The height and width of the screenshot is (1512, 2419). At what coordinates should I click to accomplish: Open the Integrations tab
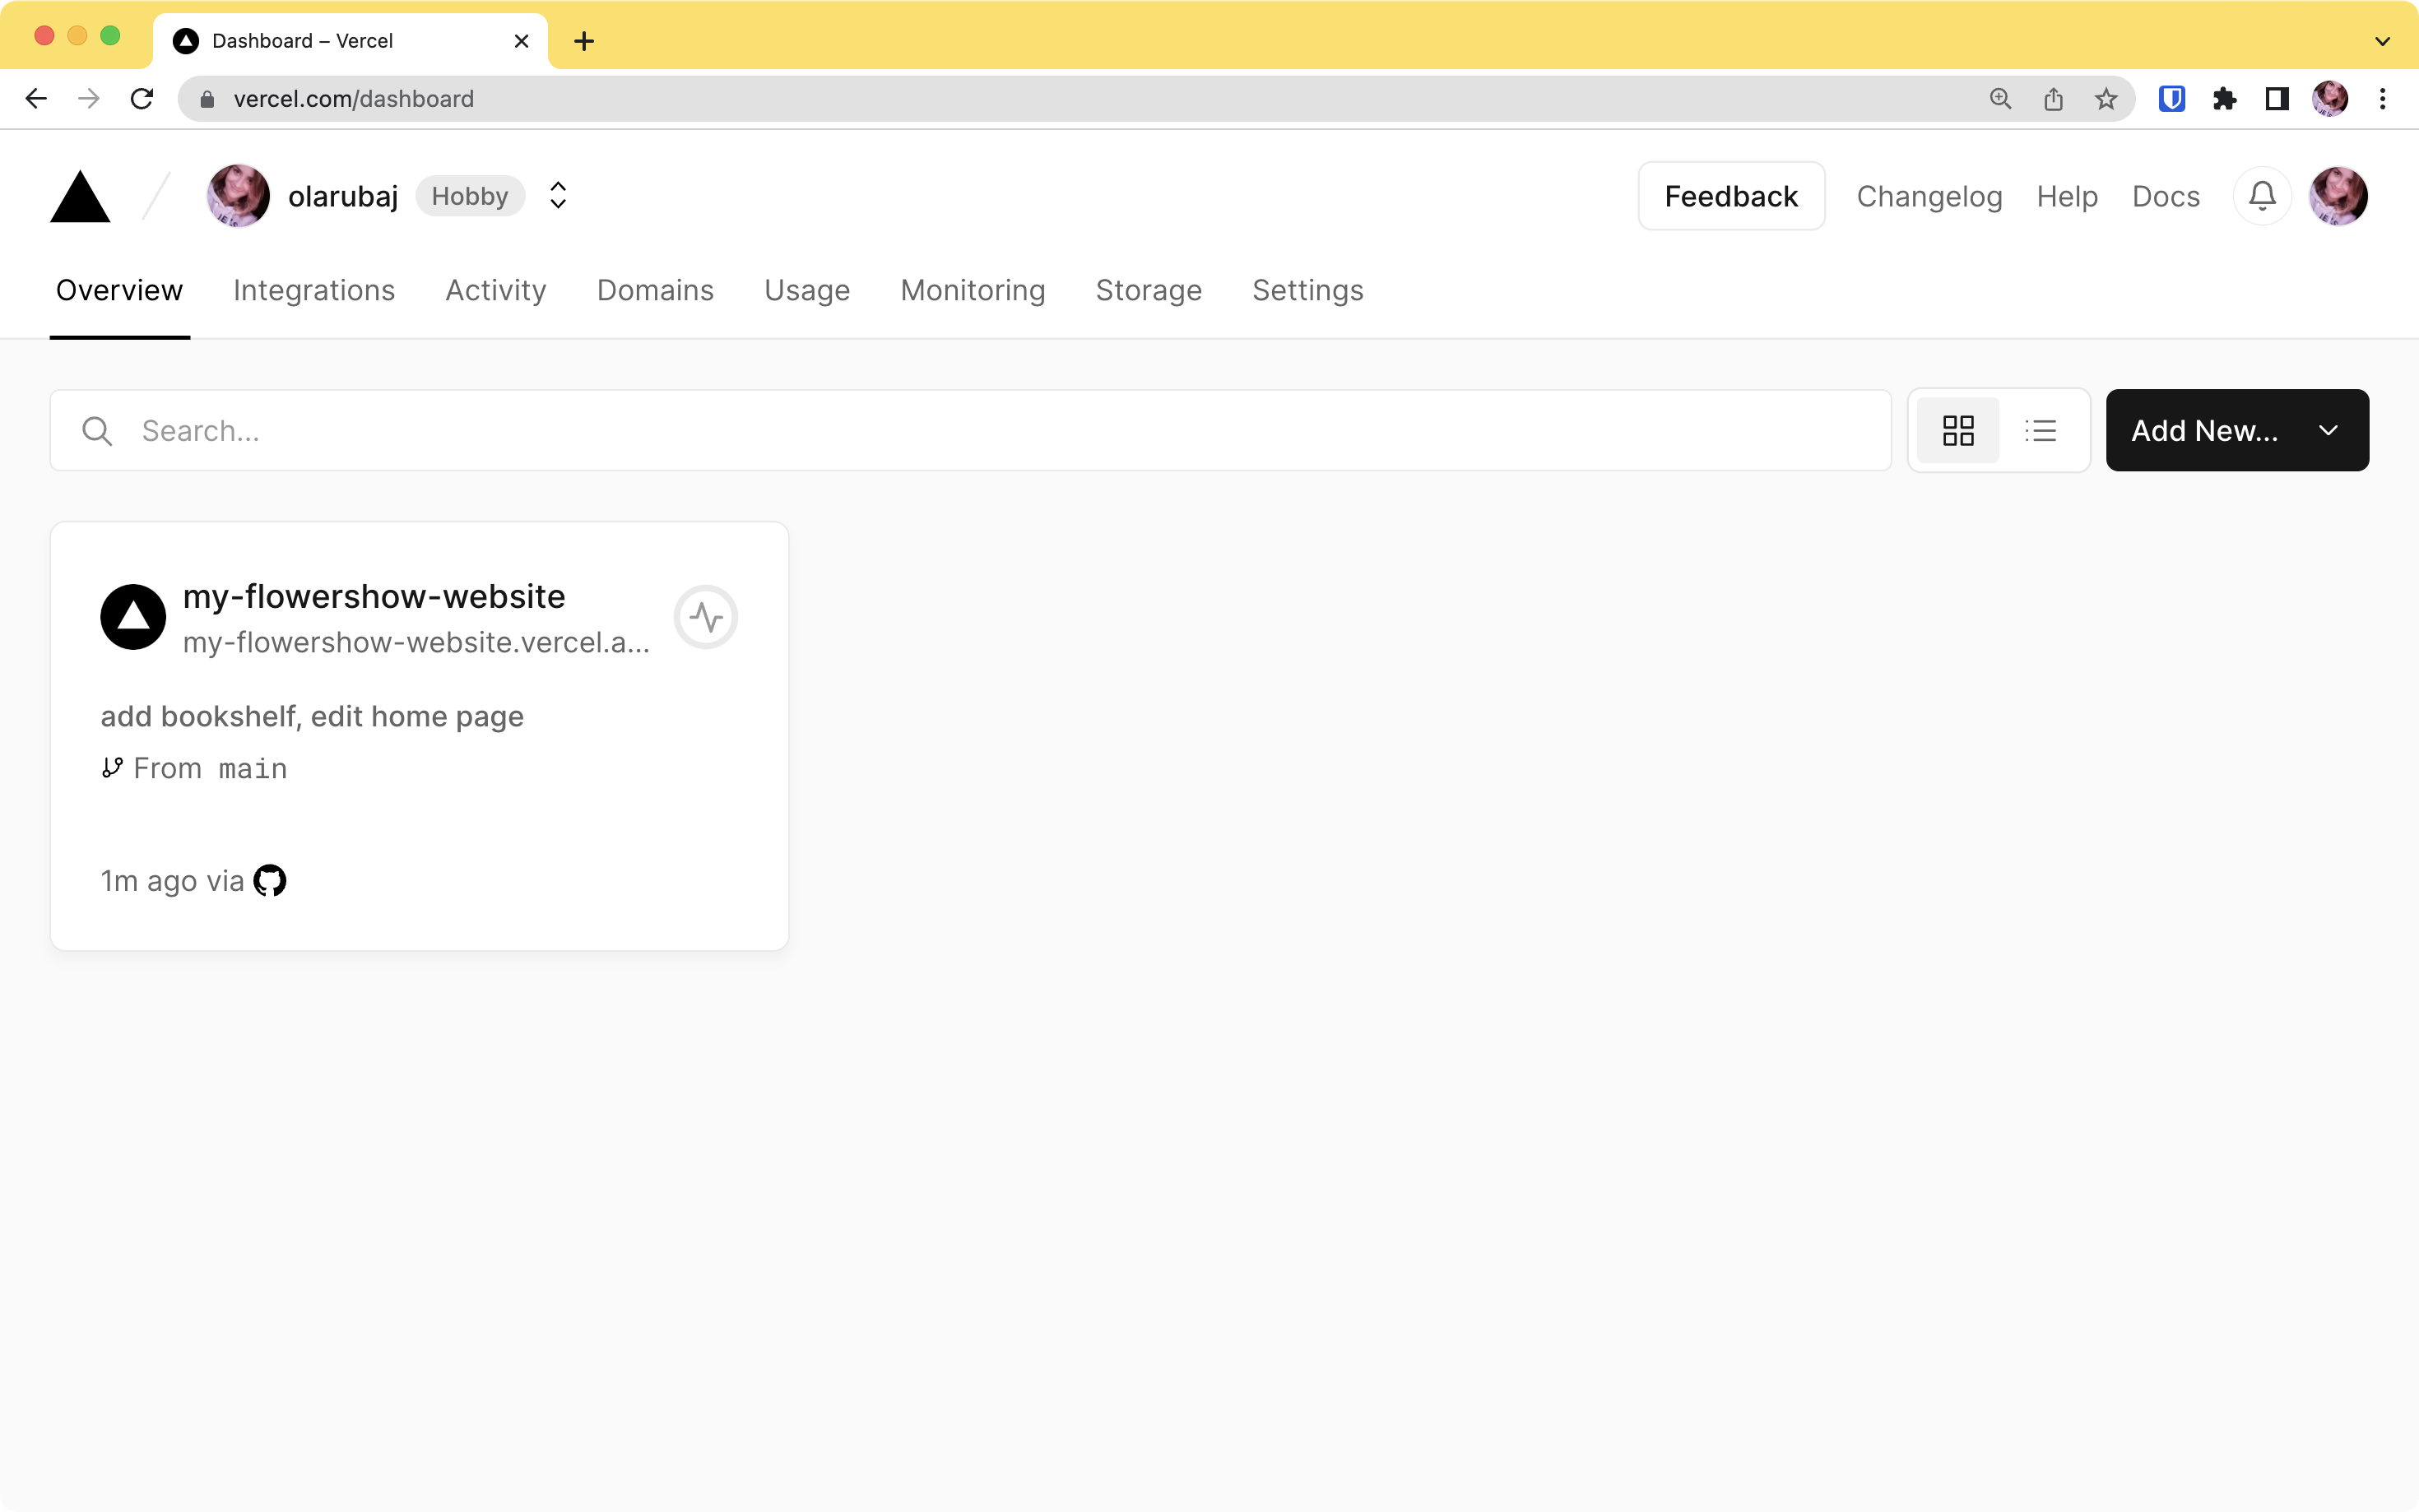[x=315, y=291]
